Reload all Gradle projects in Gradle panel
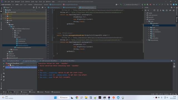 (x=145, y=10)
